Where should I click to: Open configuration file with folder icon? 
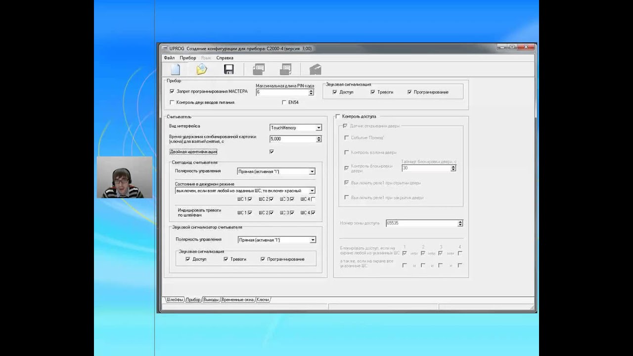coord(201,69)
